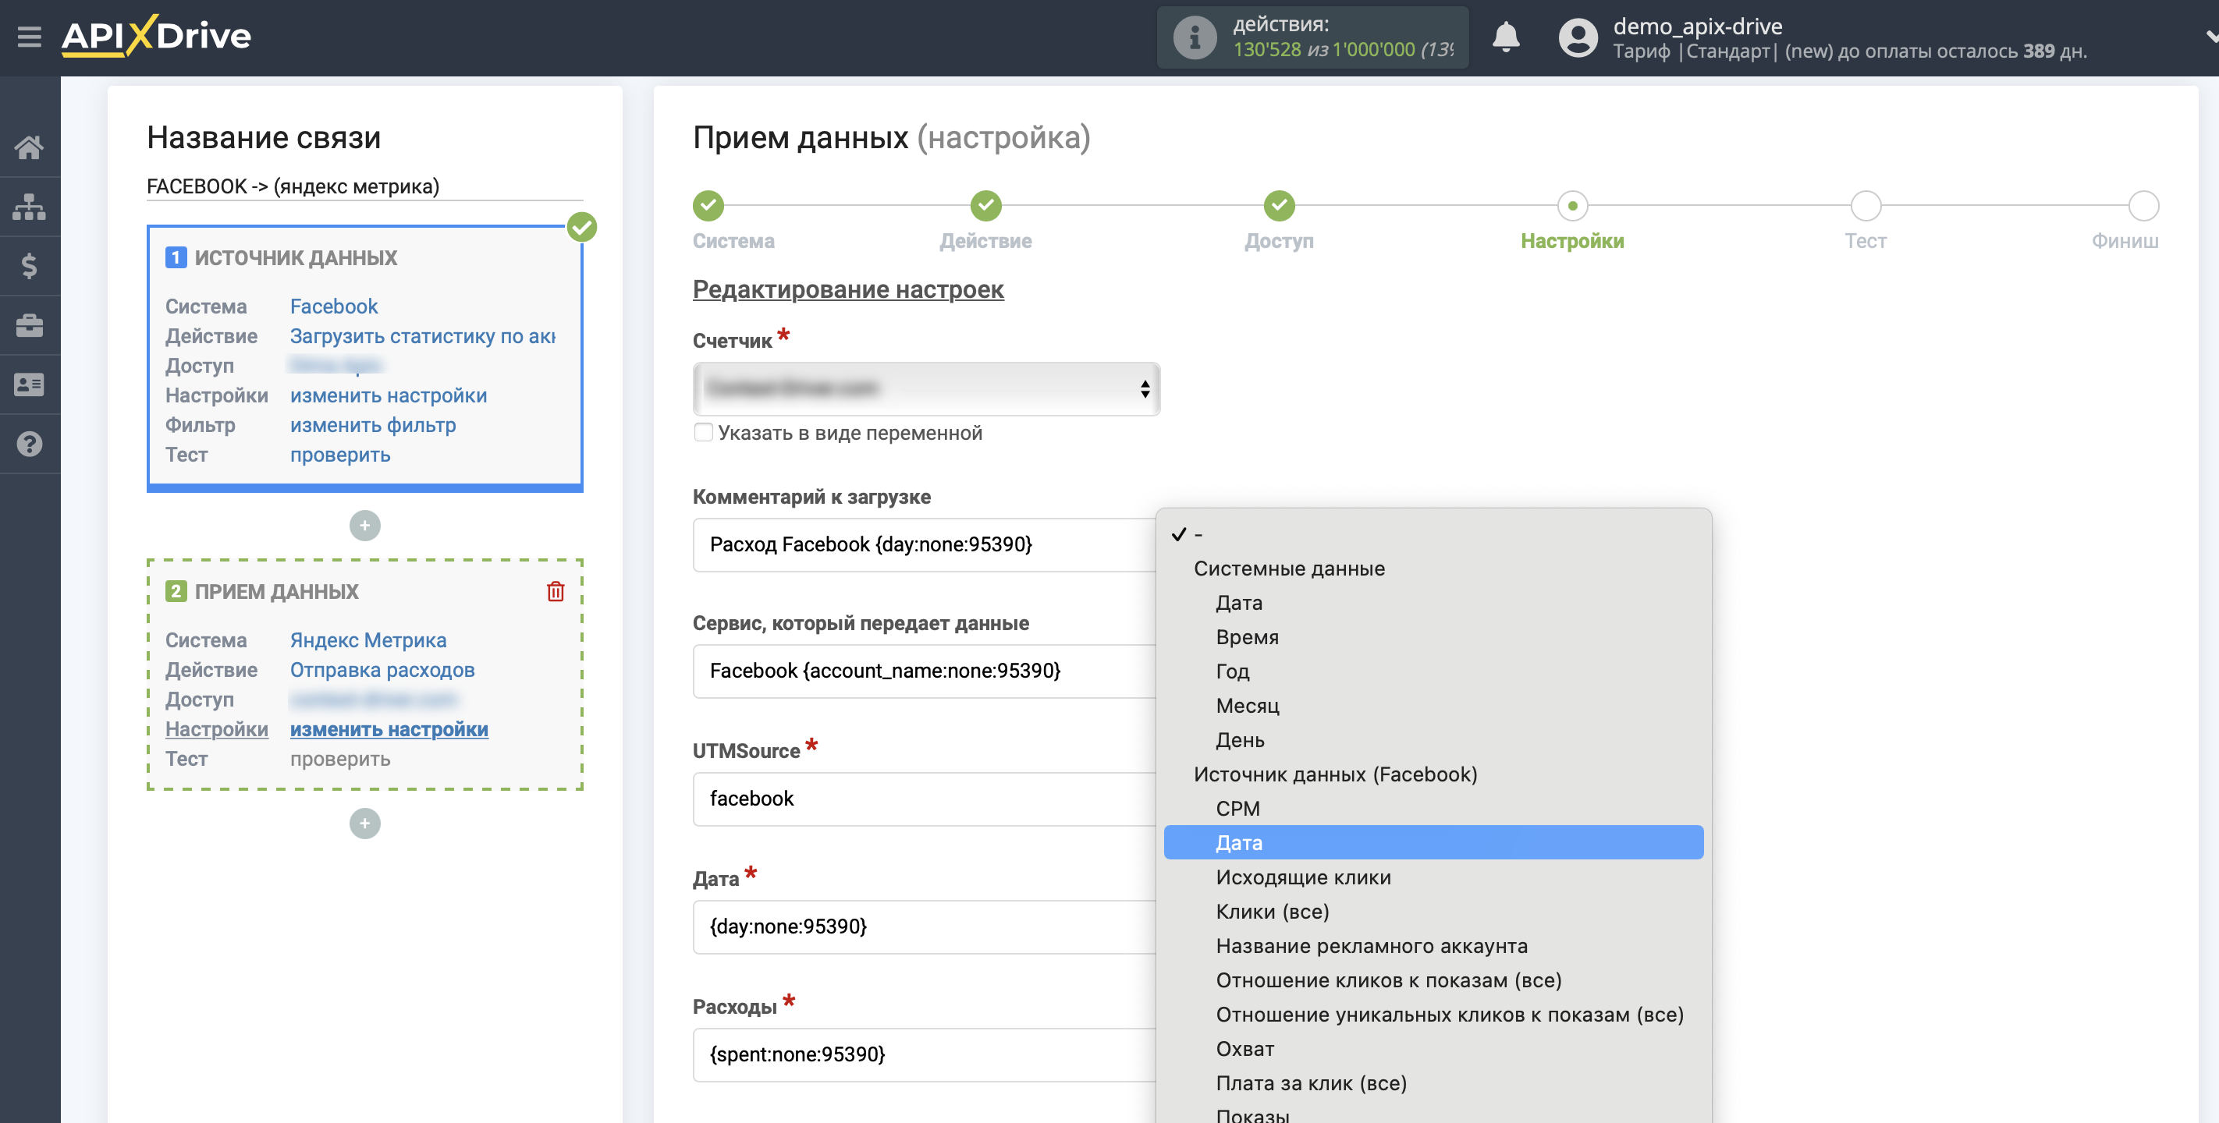Choose 'Клики (все)' option
This screenshot has height=1123, width=2219.
1433,912
